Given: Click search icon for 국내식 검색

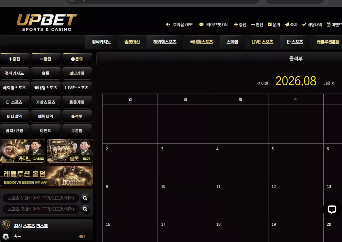Looking at the screenshot, I should click(85, 209).
